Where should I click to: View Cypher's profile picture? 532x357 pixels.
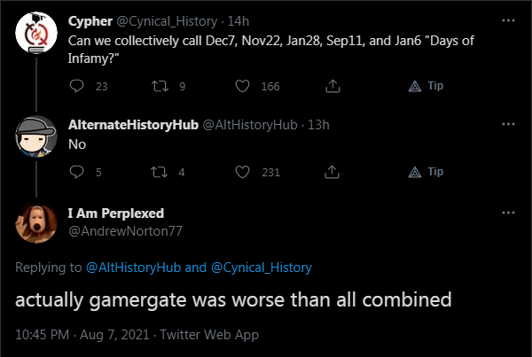coord(36,33)
